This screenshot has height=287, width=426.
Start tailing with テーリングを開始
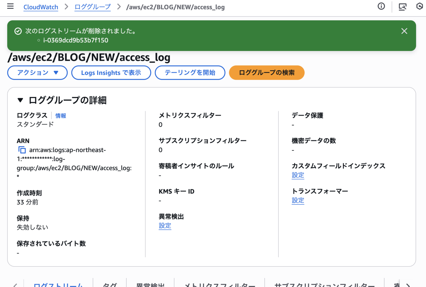190,72
